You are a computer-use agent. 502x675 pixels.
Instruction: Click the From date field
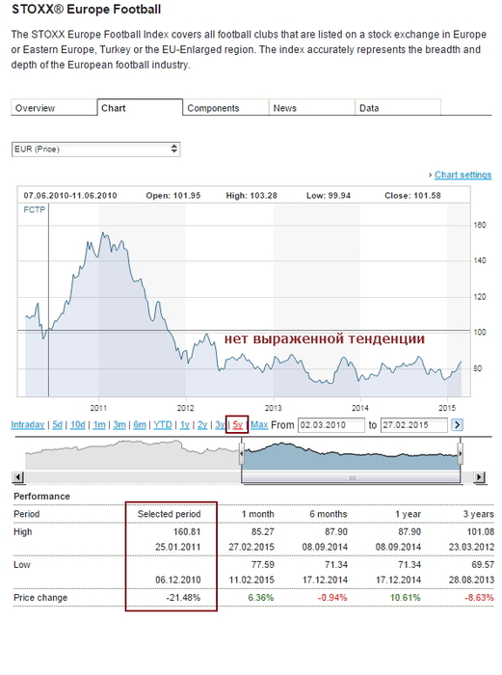[x=331, y=425]
